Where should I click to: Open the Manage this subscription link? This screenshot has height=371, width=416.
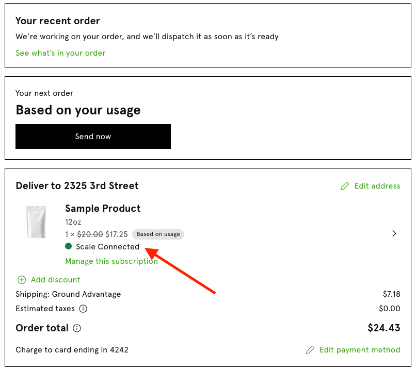coord(111,261)
